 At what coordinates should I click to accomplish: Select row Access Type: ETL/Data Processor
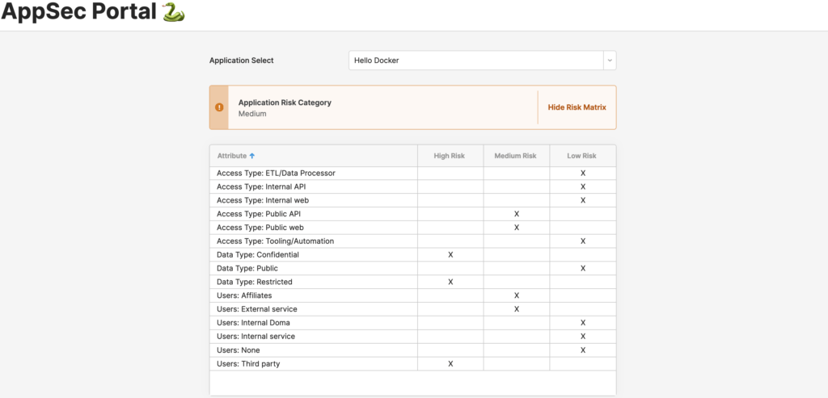tap(413, 173)
